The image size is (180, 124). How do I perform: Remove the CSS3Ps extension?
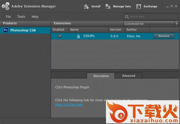[164, 36]
